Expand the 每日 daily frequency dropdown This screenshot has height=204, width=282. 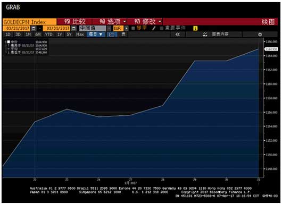tap(96, 35)
